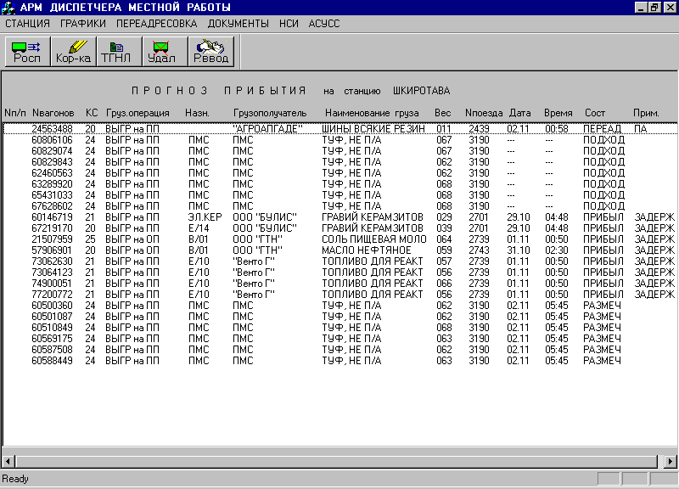This screenshot has height=489, width=679.
Task: Select wagon number 60569175
Action: tap(52, 339)
